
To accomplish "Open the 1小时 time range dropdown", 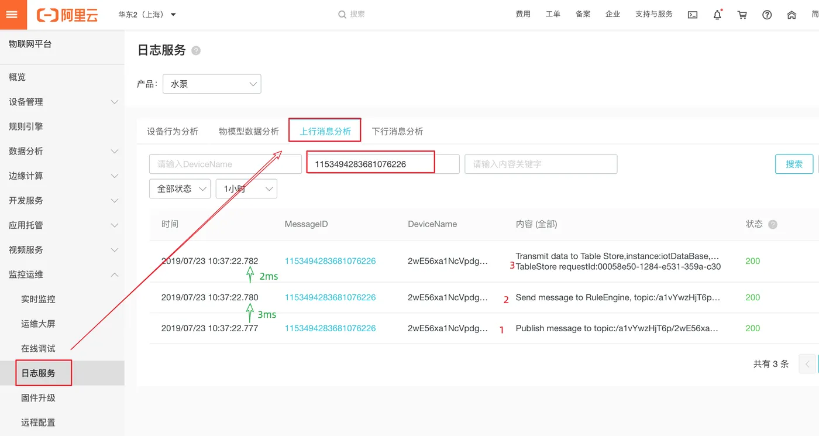I will pyautogui.click(x=246, y=188).
